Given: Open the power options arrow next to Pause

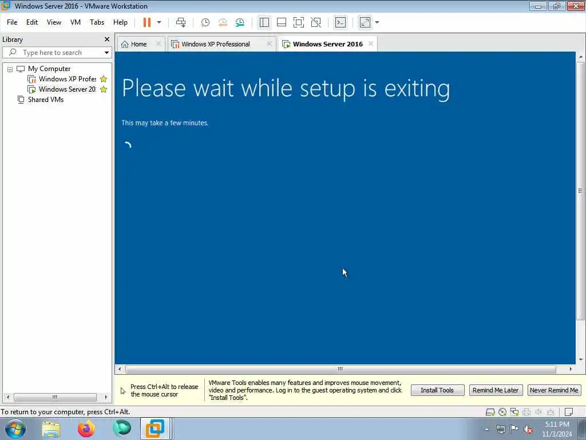Looking at the screenshot, I should coord(159,22).
